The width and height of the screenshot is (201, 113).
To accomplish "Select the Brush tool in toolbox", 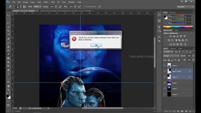I will (x=8, y=43).
